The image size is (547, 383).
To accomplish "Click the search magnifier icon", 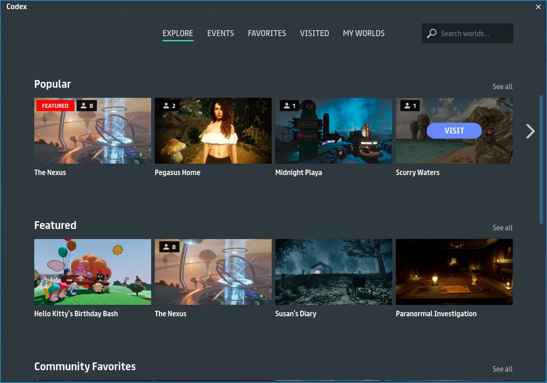I will (431, 33).
